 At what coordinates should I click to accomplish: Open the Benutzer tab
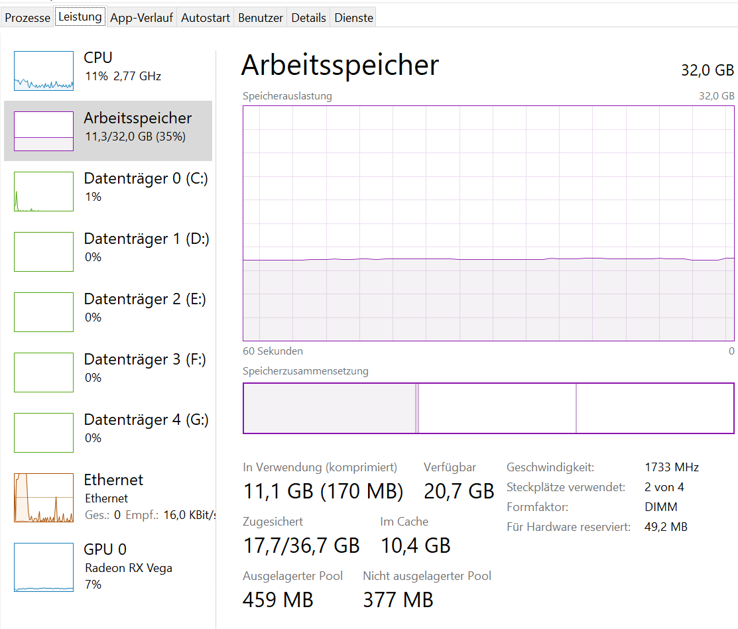pos(261,18)
